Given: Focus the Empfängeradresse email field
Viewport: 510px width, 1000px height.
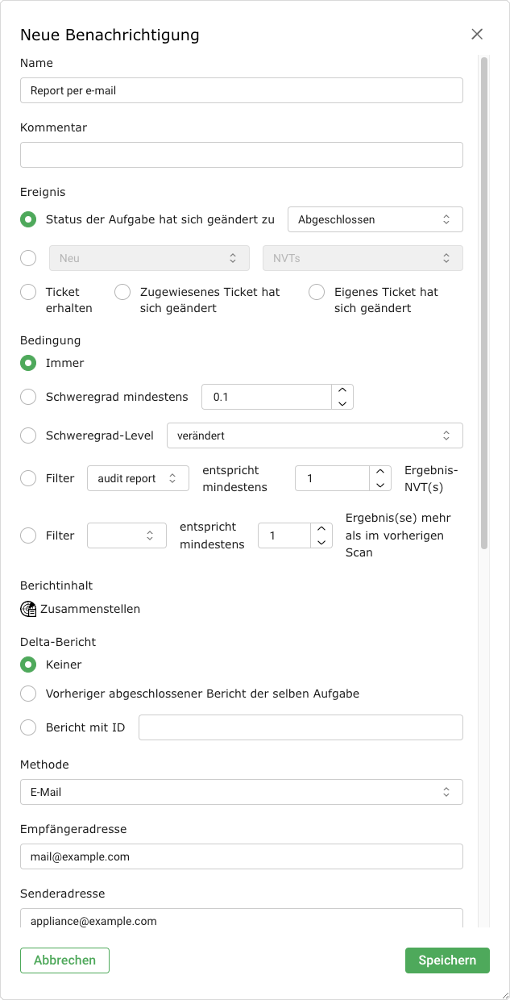Looking at the screenshot, I should [241, 856].
